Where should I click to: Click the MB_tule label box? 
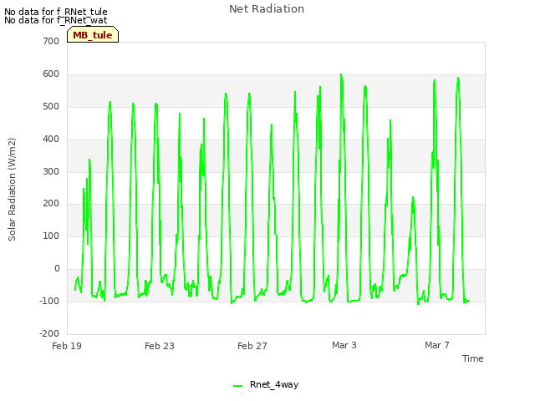(93, 34)
